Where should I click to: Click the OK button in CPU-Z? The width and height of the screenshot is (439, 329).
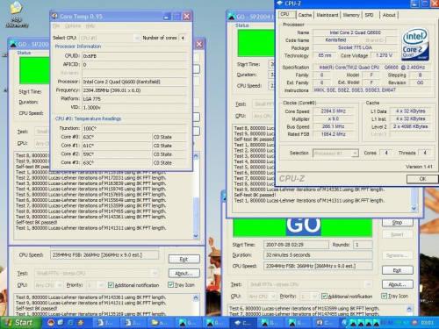point(422,179)
